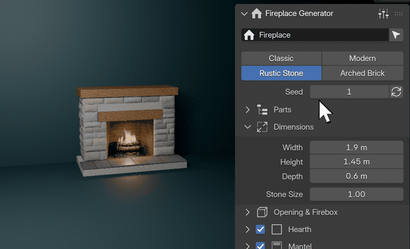Choose the Modern style button
This screenshot has width=410, height=249.
[x=363, y=58]
